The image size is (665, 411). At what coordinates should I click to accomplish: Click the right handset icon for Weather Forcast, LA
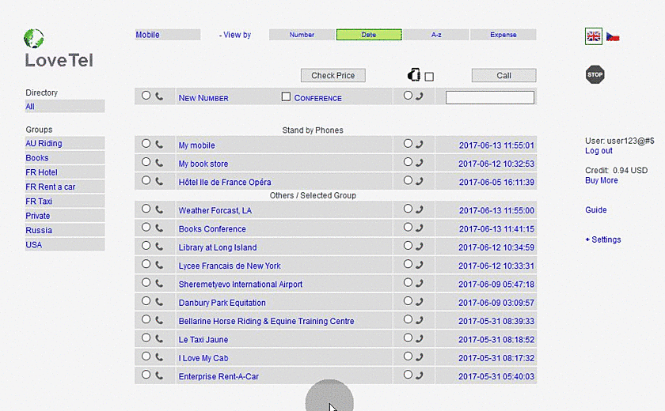[419, 210]
